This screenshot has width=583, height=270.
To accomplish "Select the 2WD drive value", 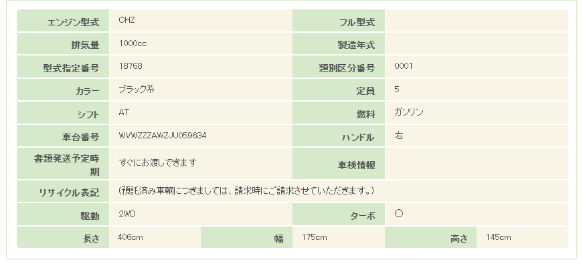I will 127,215.
